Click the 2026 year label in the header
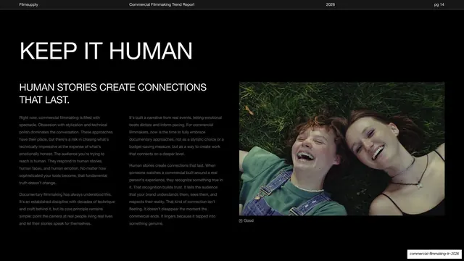The width and height of the screenshot is (464, 261). [331, 4]
